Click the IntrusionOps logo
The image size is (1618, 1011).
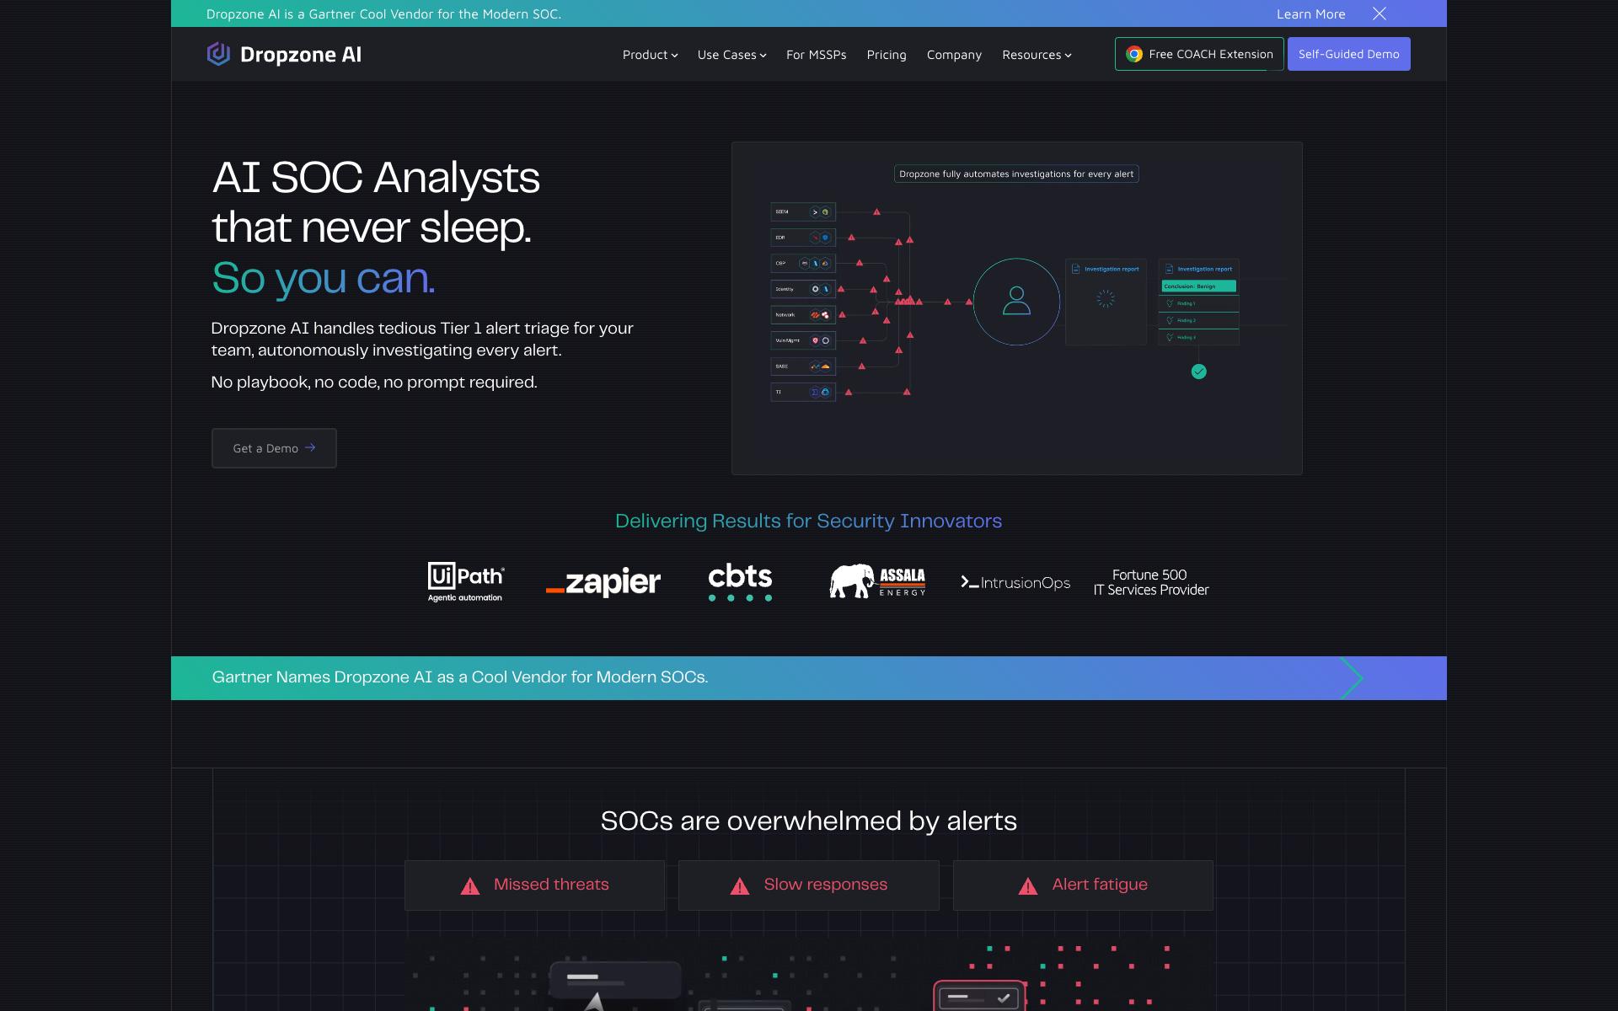(1015, 583)
